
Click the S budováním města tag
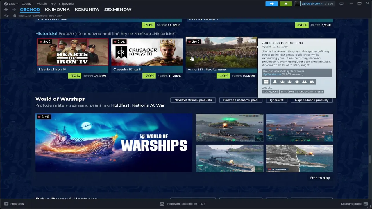click(310, 91)
